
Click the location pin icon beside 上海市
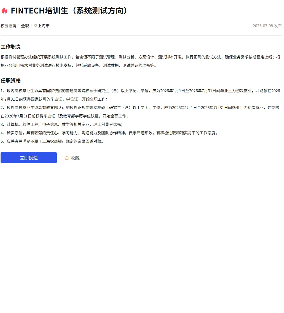pyautogui.click(x=35, y=26)
